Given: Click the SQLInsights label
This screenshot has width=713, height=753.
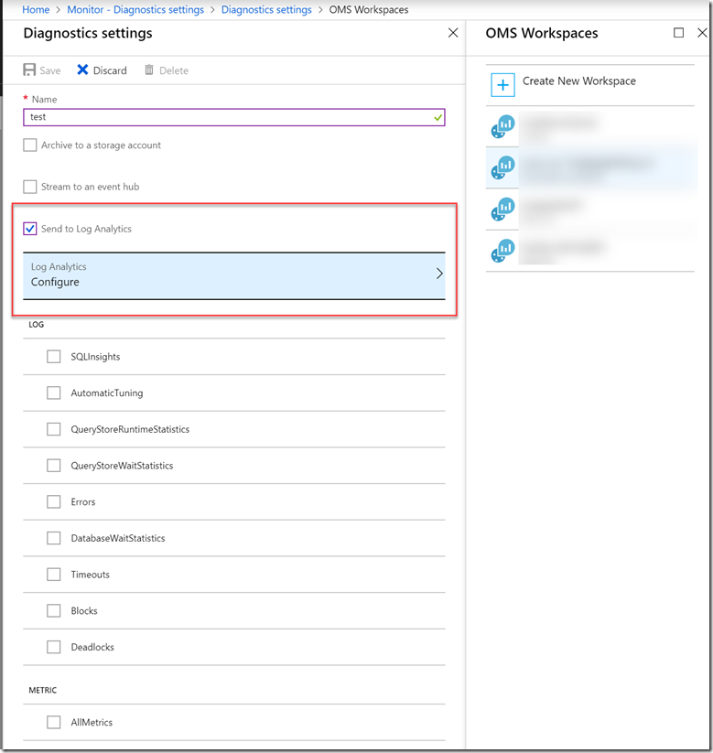Looking at the screenshot, I should pyautogui.click(x=95, y=357).
